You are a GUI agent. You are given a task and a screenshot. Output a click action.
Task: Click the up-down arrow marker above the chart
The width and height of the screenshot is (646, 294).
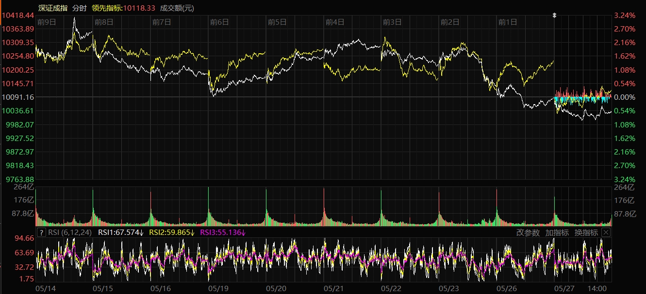554,15
